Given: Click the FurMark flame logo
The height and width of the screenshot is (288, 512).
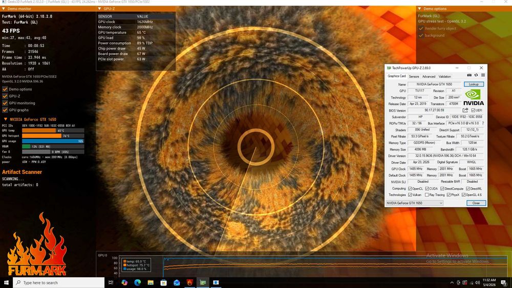Looking at the screenshot, I should pyautogui.click(x=37, y=245).
